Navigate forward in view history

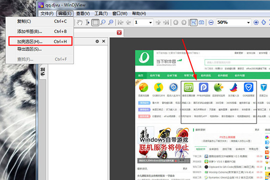coord(183,22)
